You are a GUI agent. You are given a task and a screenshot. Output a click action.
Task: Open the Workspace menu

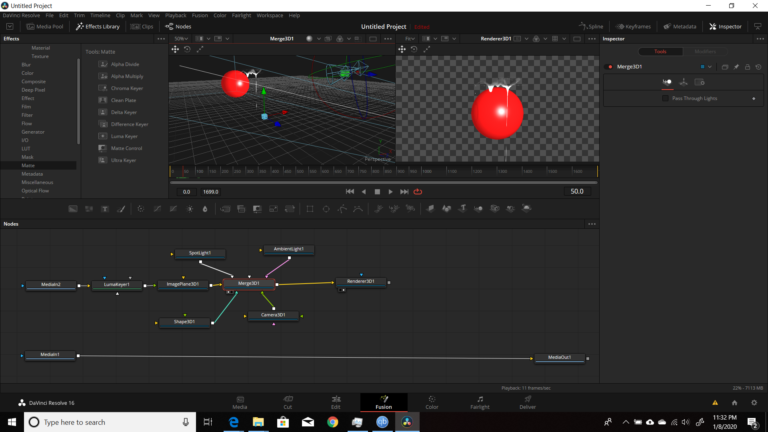click(x=270, y=15)
